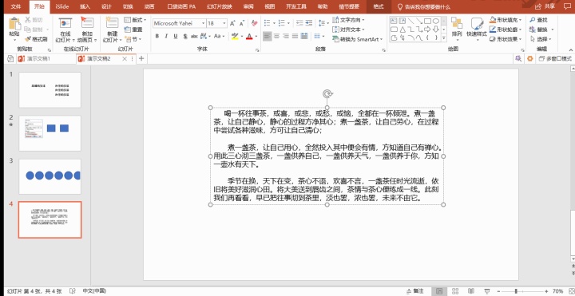Image resolution: width=575 pixels, height=296 pixels.
Task: Select the oval shape in the shapes gallery
Action: click(436, 21)
